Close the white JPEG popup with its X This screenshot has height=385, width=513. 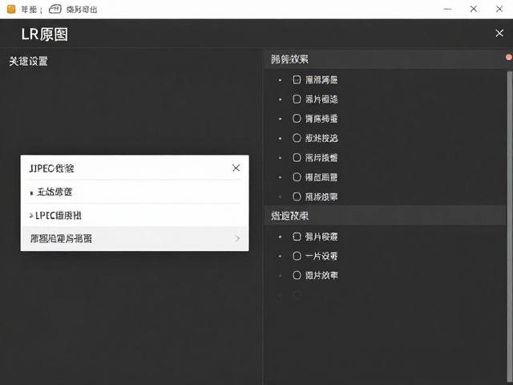[x=236, y=168]
